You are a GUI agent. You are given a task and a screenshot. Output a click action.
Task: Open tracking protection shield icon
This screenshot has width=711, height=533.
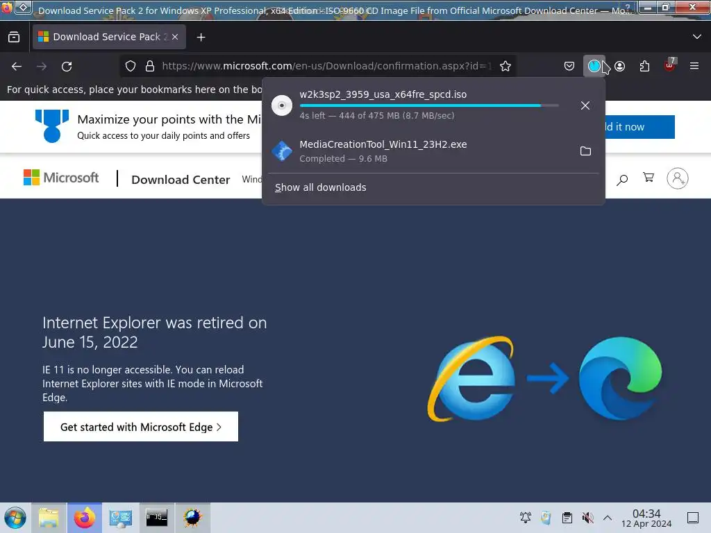click(x=131, y=66)
